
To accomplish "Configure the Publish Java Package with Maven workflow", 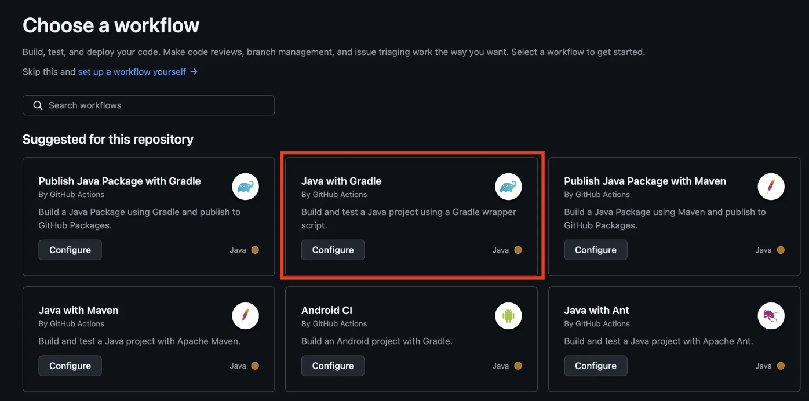I will pos(596,250).
